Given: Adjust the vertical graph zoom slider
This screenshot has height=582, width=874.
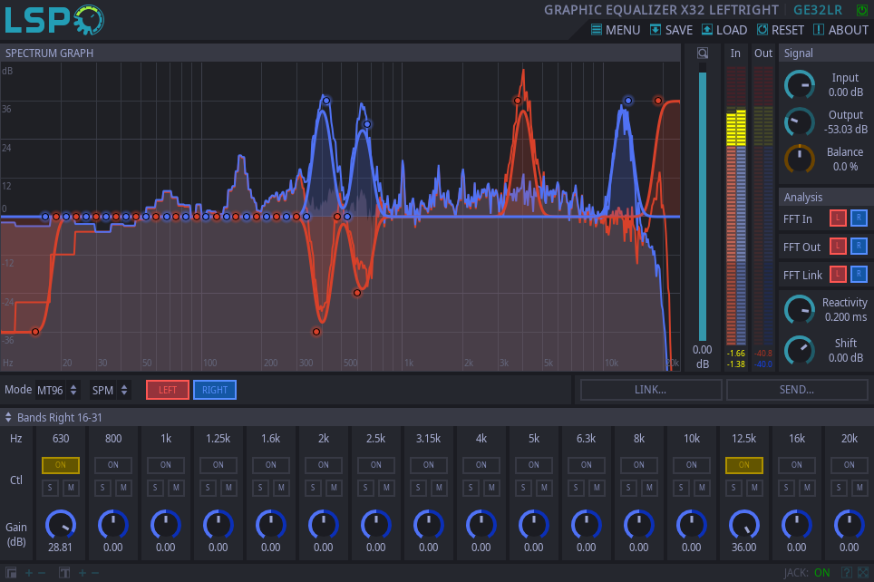Looking at the screenshot, I should (703, 201).
